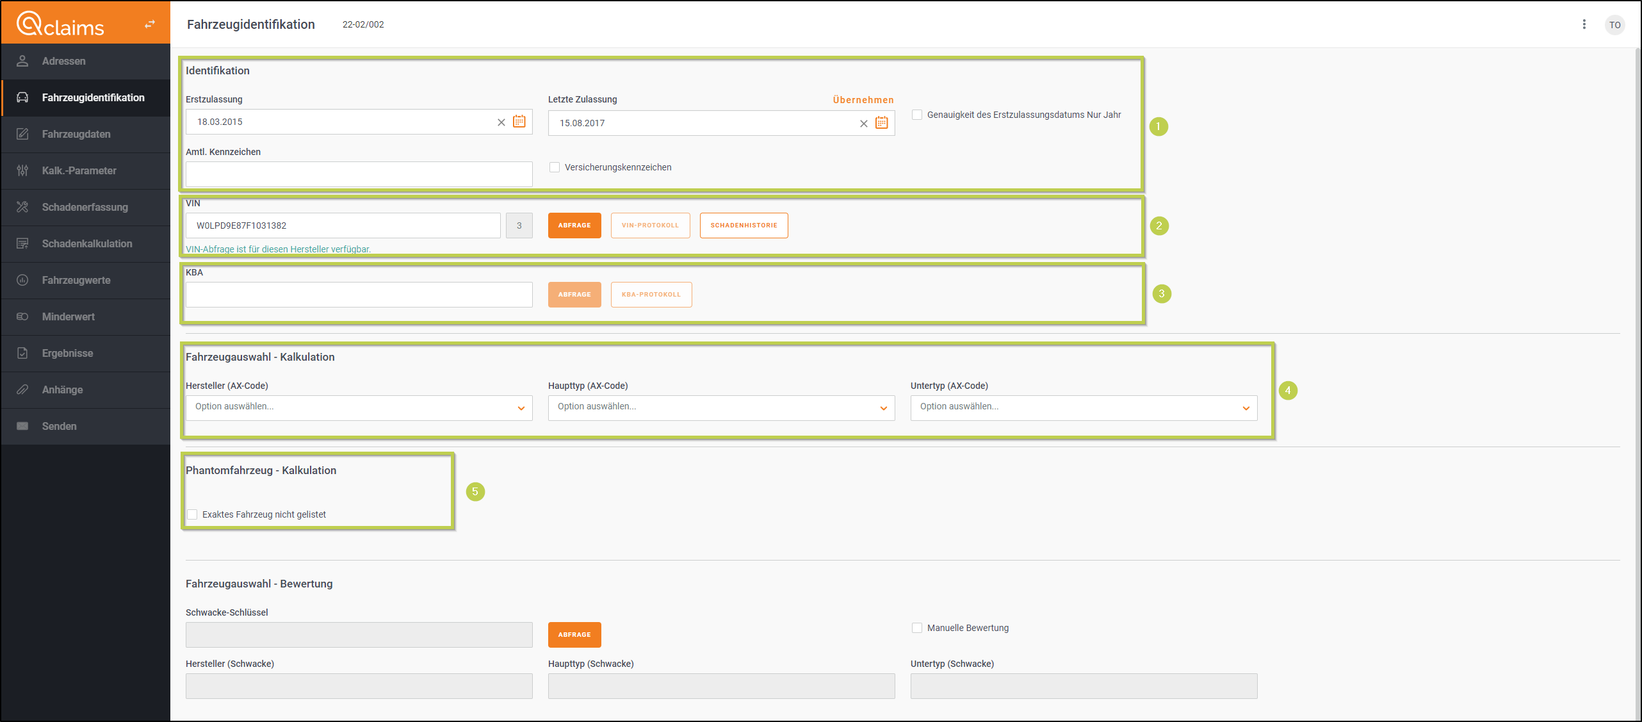Collapse sidebar with the arrows icon
1642x722 pixels.
tap(150, 24)
